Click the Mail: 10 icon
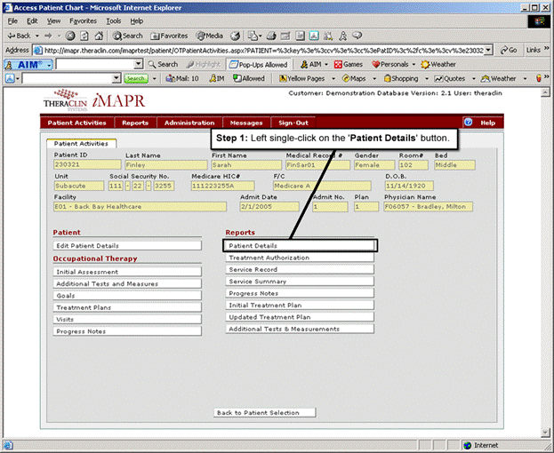The width and height of the screenshot is (554, 453). pyautogui.click(x=181, y=78)
